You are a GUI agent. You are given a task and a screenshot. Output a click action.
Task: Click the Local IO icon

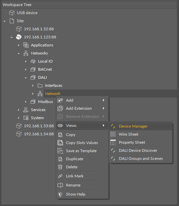tap(33, 61)
